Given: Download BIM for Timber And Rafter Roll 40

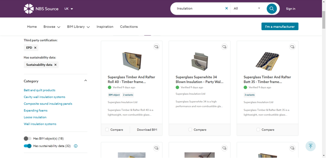Looking at the screenshot, I should point(147,130).
